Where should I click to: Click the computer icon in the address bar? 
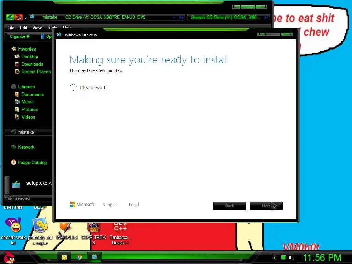(x=32, y=16)
